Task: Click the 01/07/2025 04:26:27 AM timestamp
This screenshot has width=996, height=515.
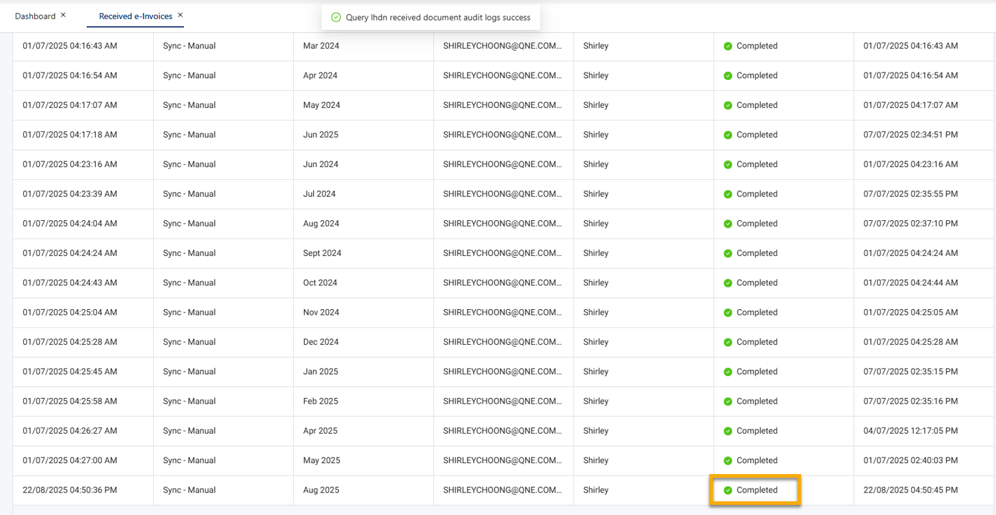Action: point(70,431)
